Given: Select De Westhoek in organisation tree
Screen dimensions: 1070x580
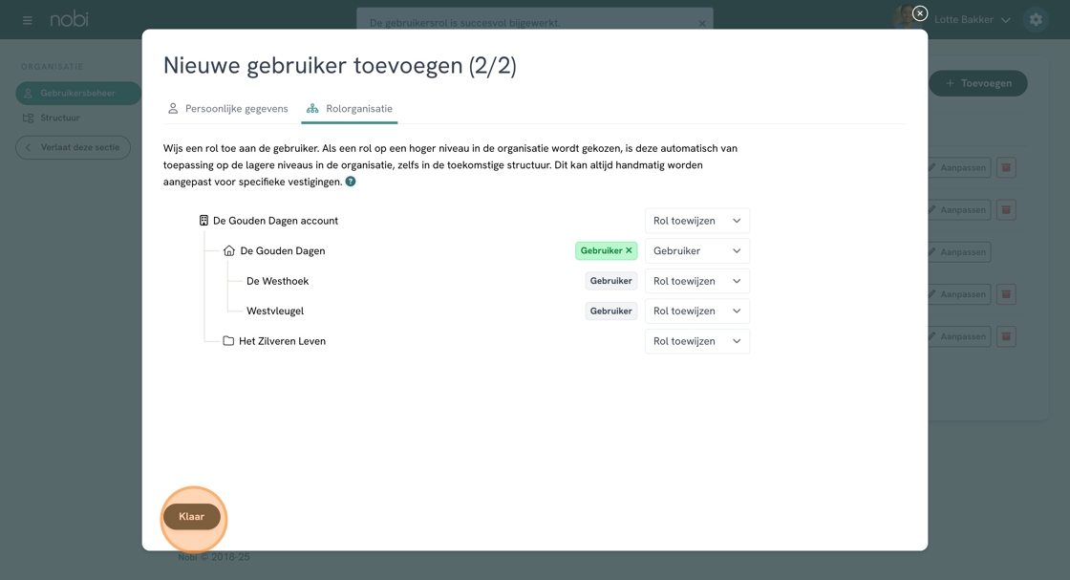Looking at the screenshot, I should coord(277,281).
